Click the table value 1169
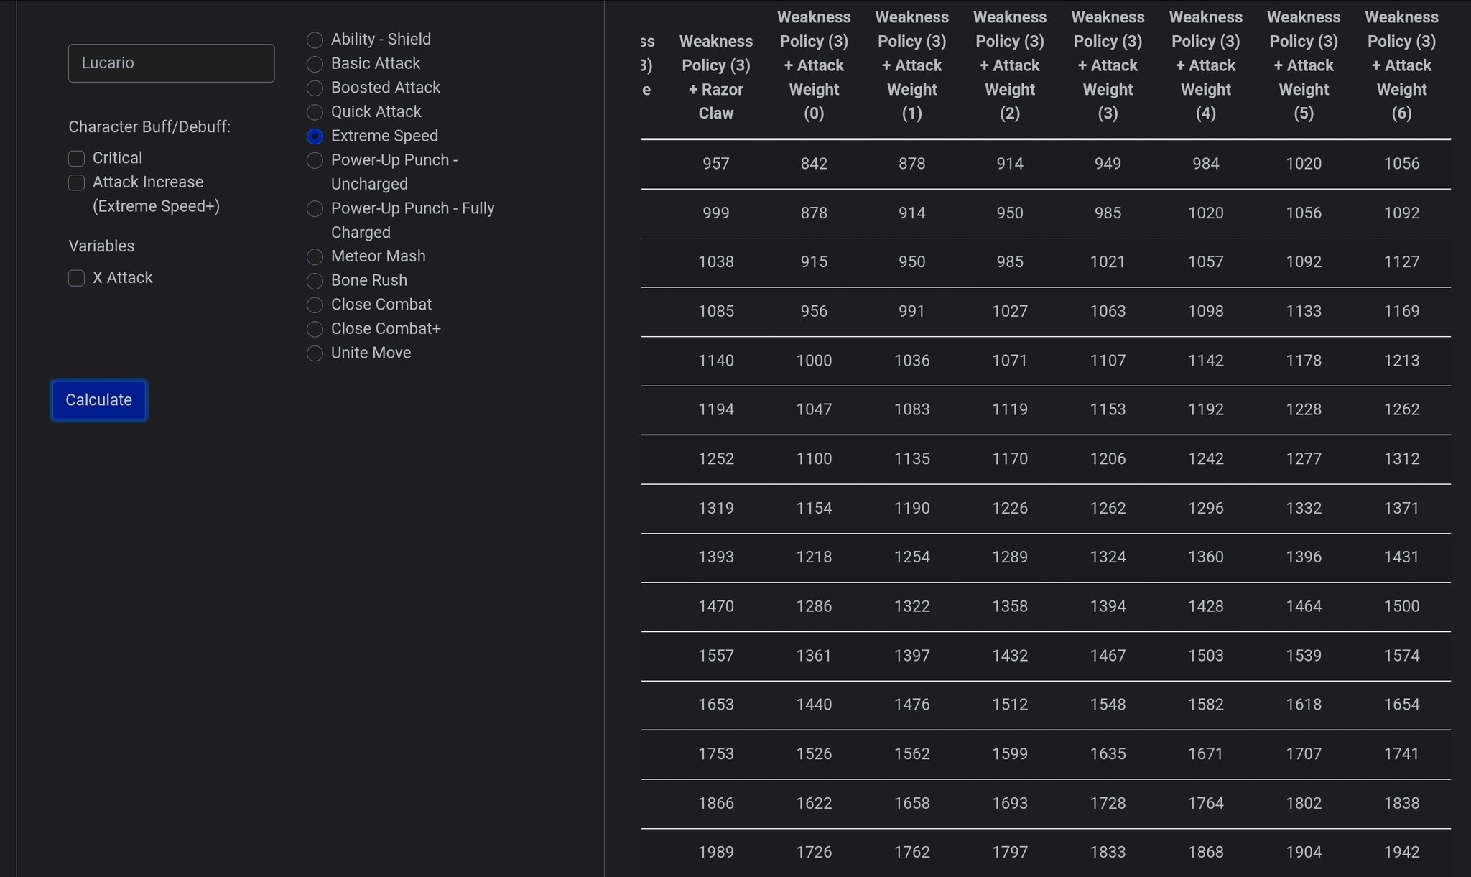The width and height of the screenshot is (1471, 877). click(1401, 312)
